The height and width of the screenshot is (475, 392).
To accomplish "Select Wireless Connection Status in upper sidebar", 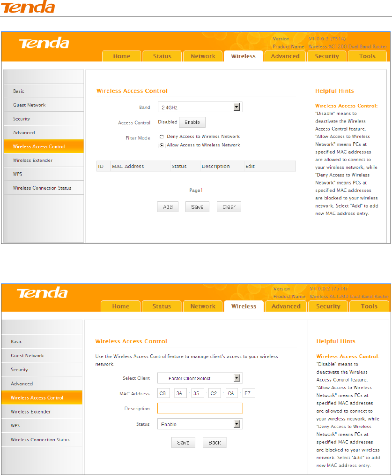I will pyautogui.click(x=44, y=188).
